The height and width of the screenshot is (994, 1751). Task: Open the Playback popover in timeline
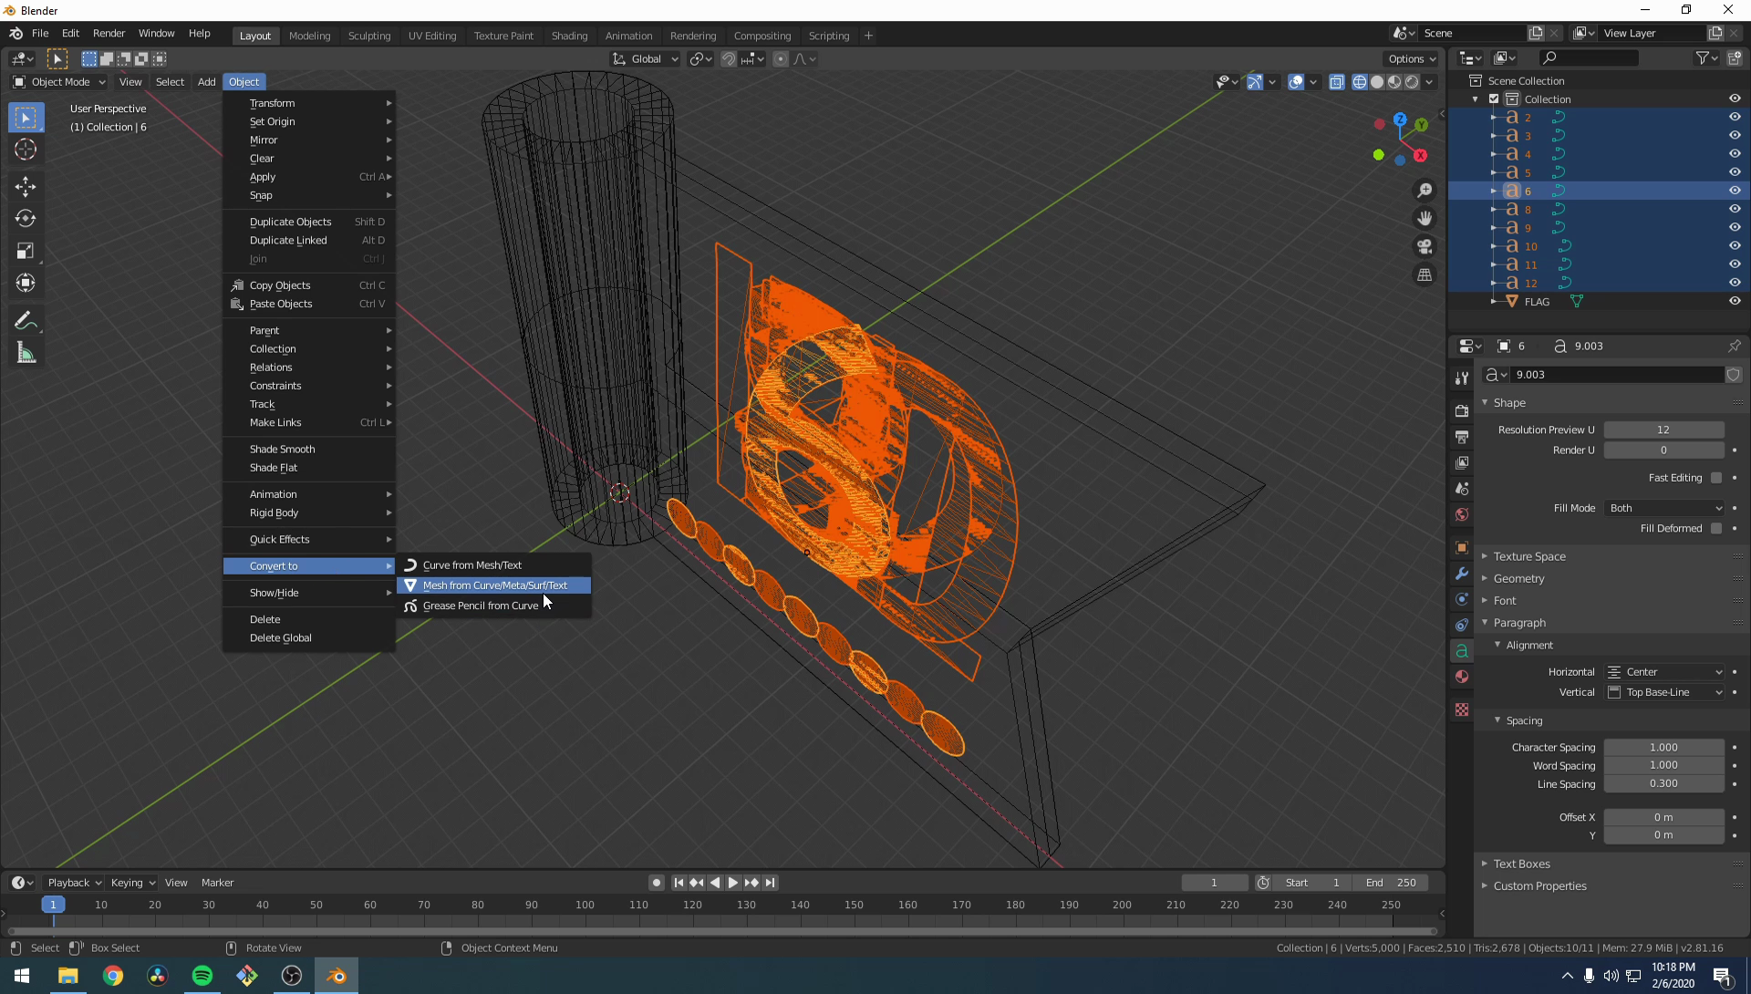click(x=74, y=883)
